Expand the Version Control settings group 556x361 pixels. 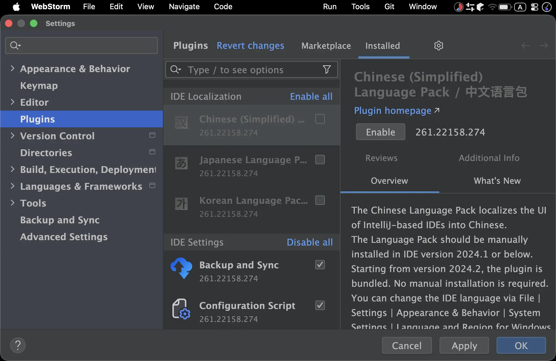pos(12,136)
